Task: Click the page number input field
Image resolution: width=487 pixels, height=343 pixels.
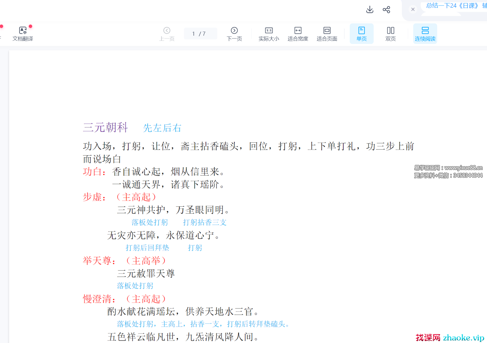Action: tap(200, 33)
